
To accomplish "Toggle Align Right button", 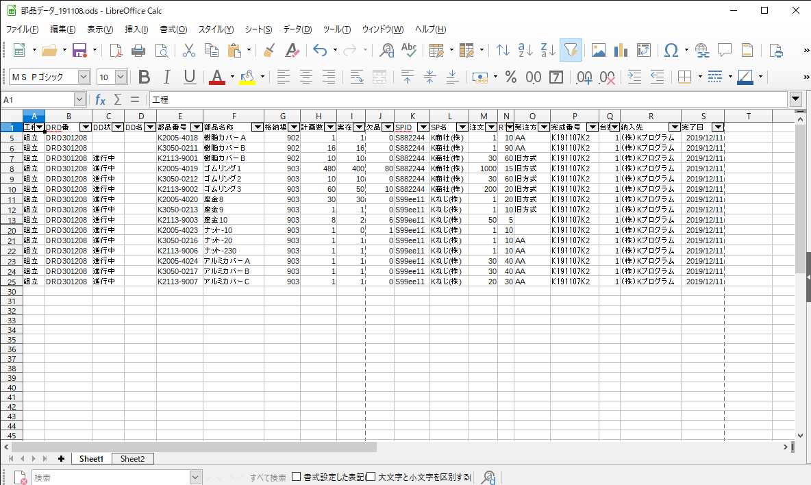I will coord(328,77).
